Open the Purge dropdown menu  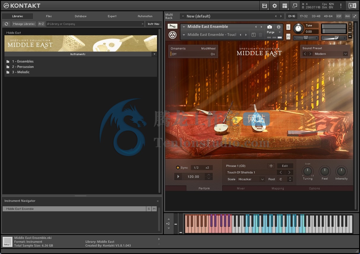click(x=273, y=32)
